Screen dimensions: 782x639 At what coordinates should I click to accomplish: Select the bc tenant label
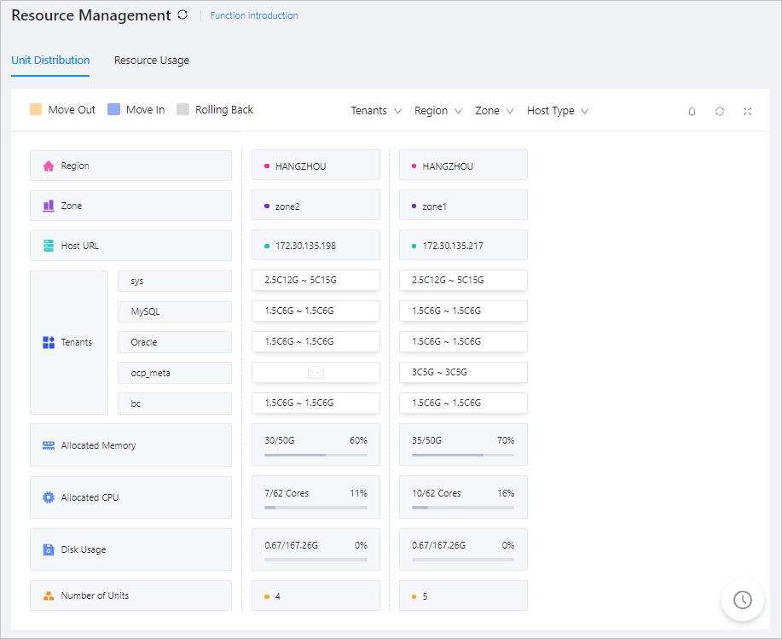tap(175, 404)
